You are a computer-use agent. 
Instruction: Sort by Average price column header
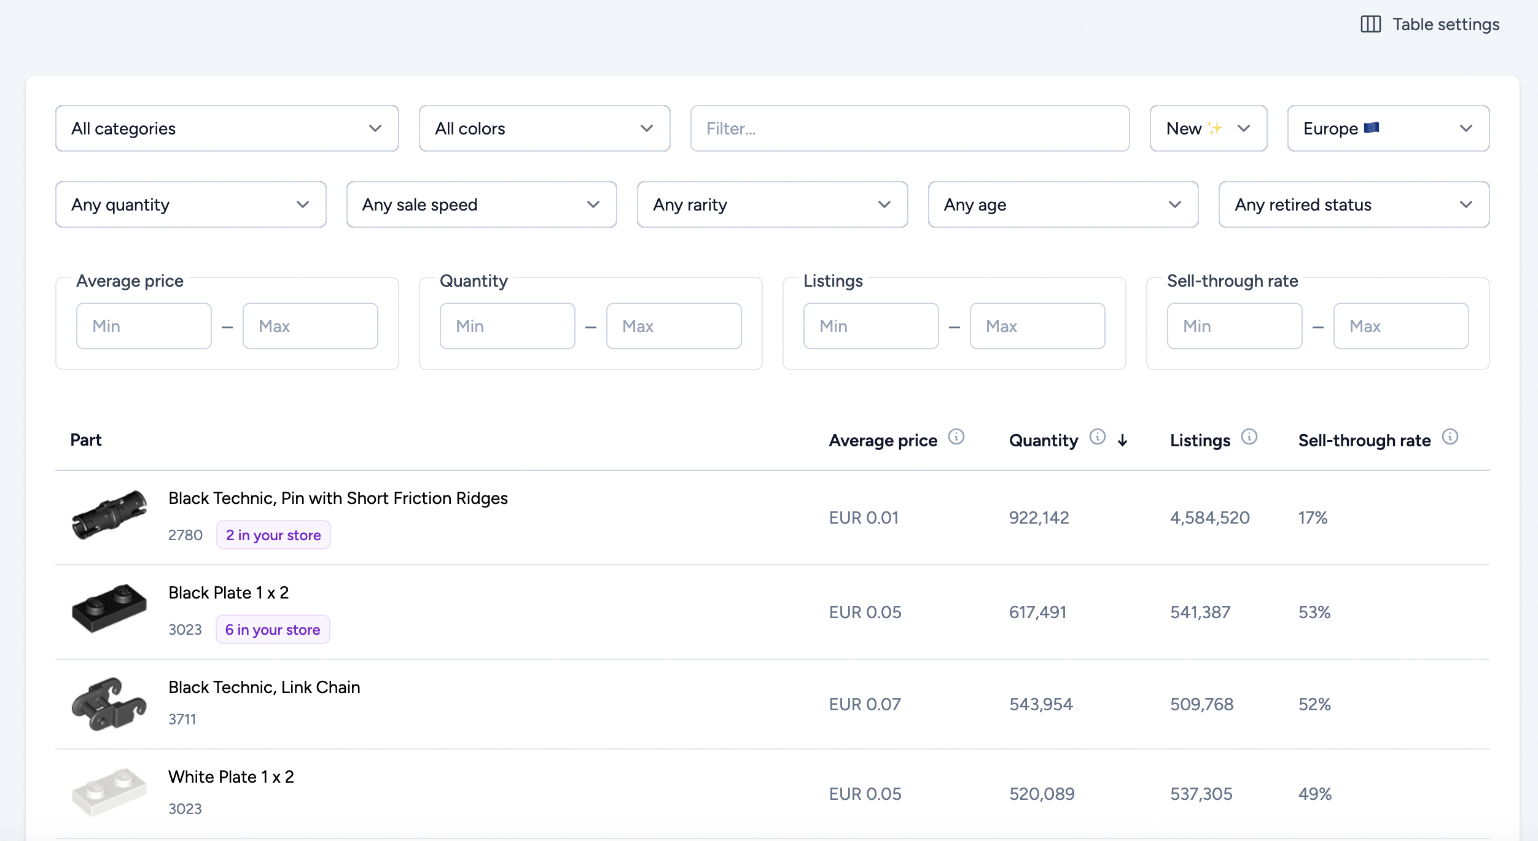click(883, 441)
